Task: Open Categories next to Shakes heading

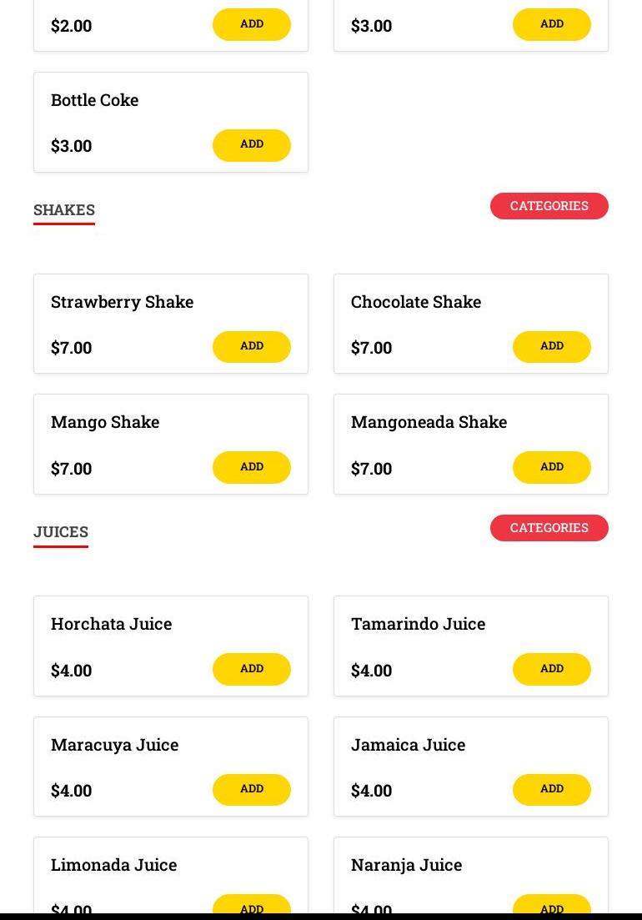Action: (549, 206)
